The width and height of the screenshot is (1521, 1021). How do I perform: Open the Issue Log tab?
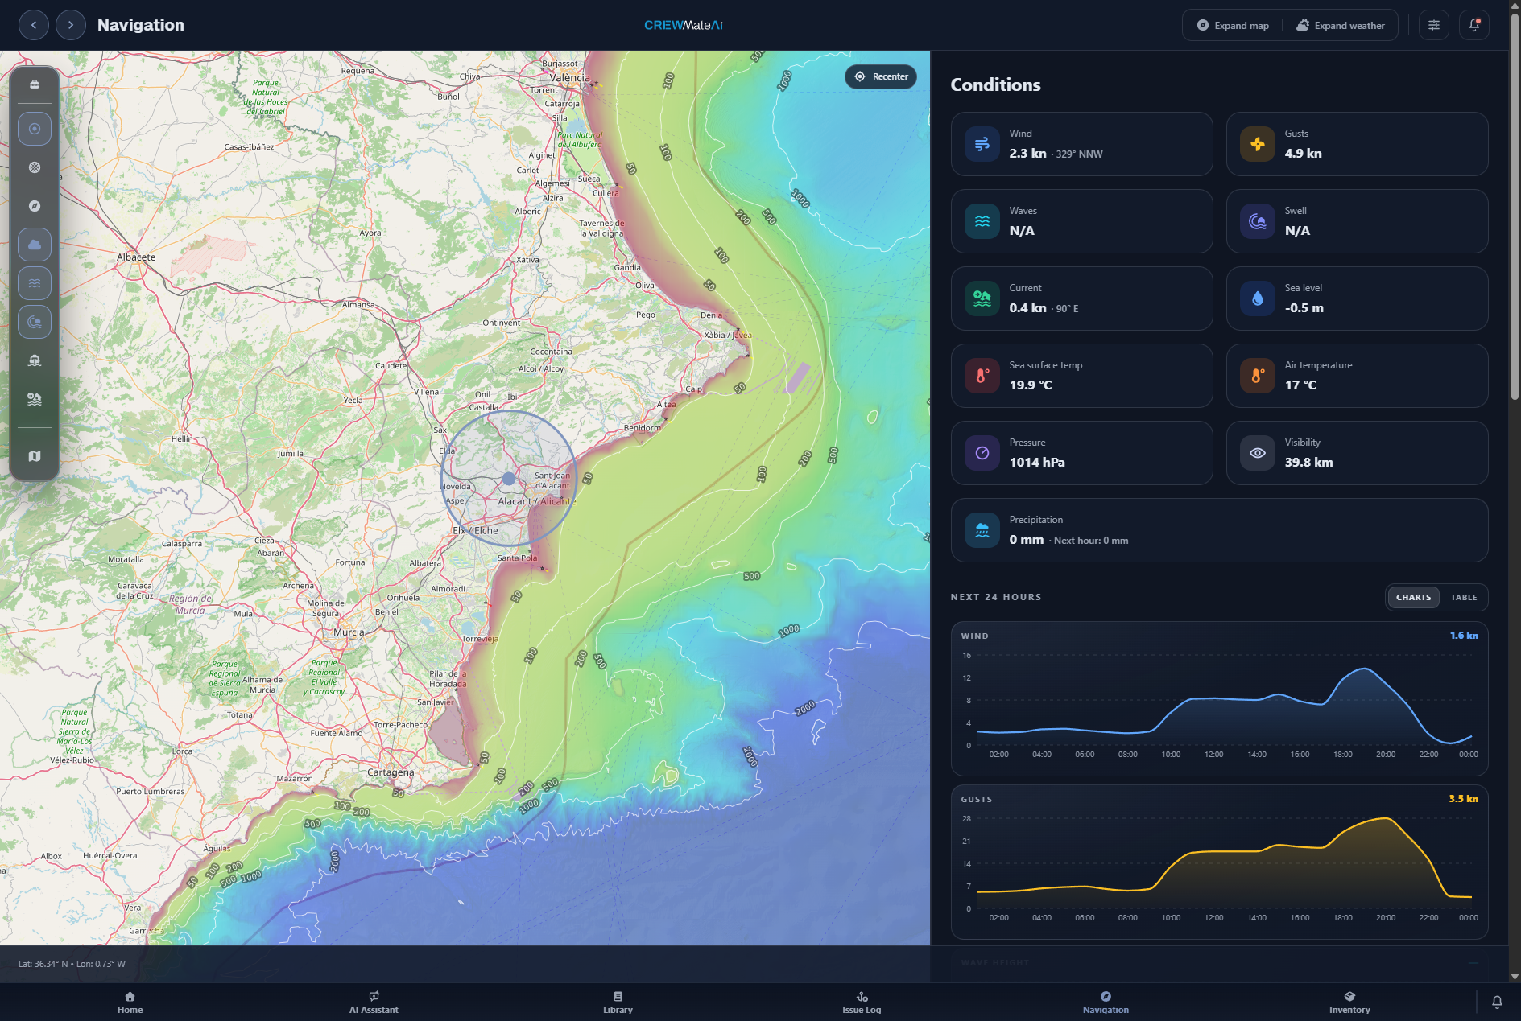click(x=862, y=1002)
